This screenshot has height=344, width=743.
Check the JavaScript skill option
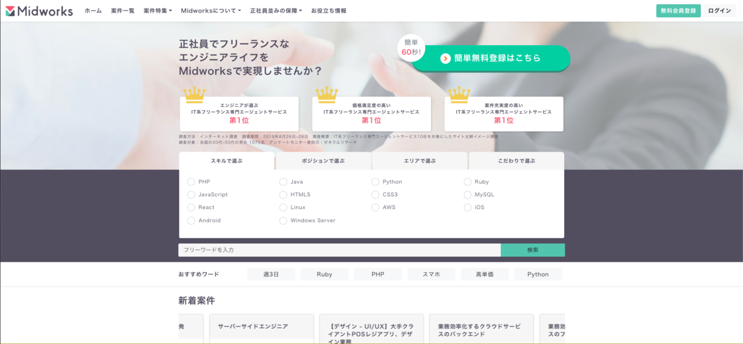pyautogui.click(x=191, y=194)
